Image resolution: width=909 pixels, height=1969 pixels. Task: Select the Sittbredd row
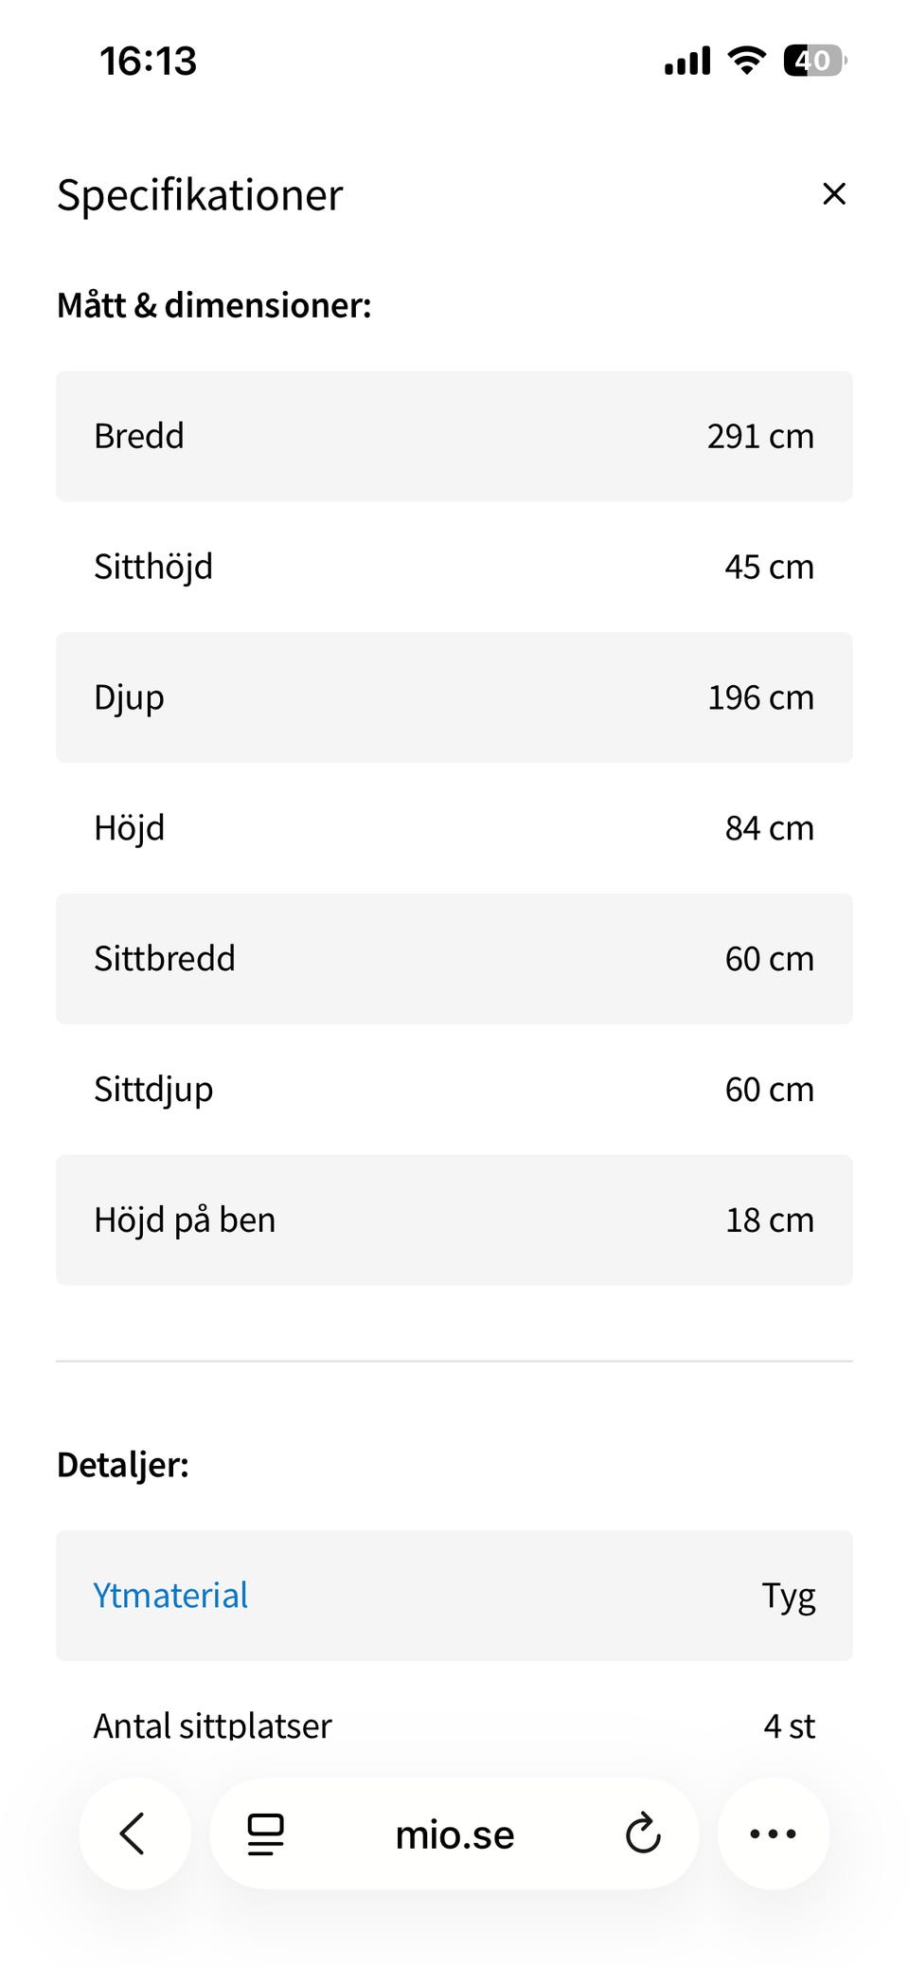pos(454,959)
